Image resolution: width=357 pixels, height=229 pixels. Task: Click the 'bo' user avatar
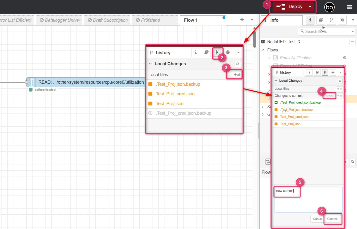329,7
